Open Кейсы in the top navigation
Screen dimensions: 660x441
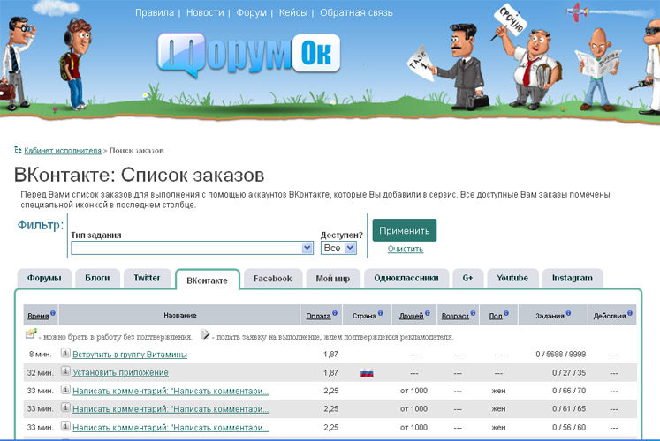(x=293, y=12)
